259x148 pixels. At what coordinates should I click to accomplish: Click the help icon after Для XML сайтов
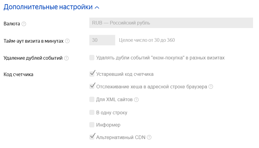tap(136, 100)
